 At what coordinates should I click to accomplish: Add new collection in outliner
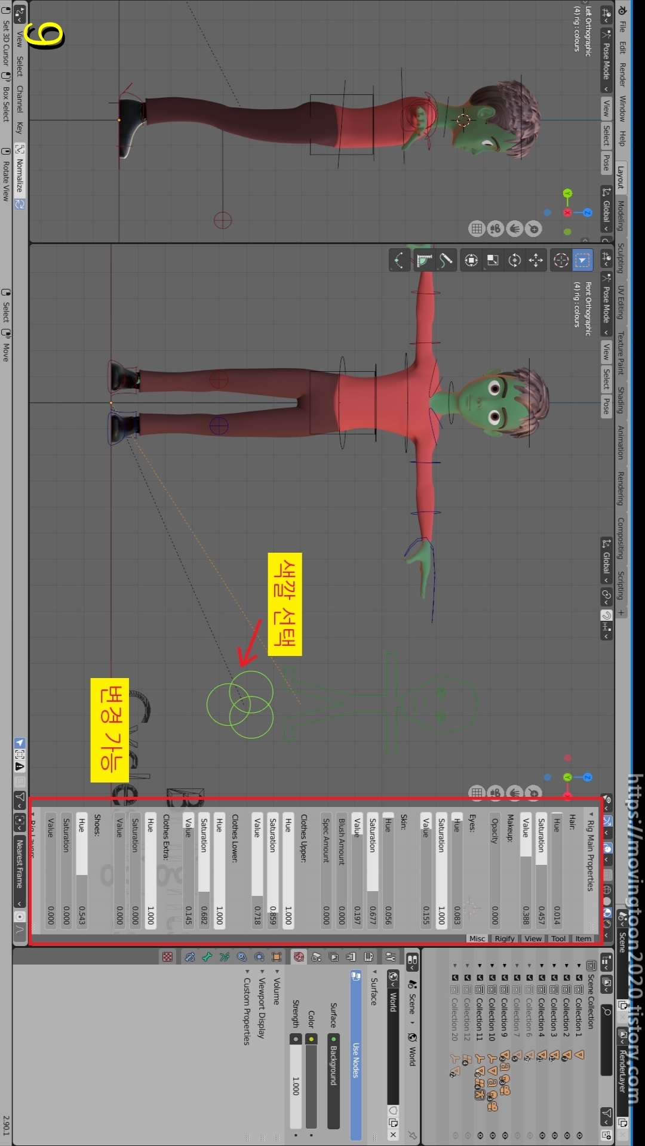click(x=607, y=1134)
